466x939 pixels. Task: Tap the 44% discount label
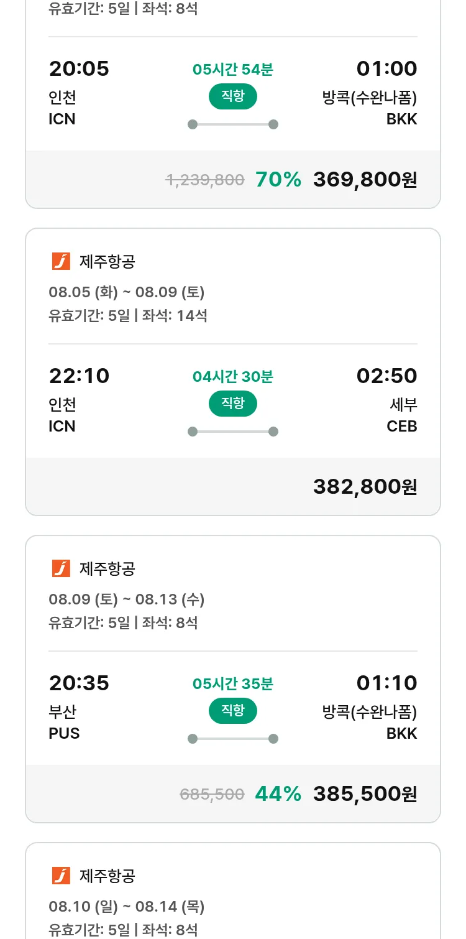[278, 794]
